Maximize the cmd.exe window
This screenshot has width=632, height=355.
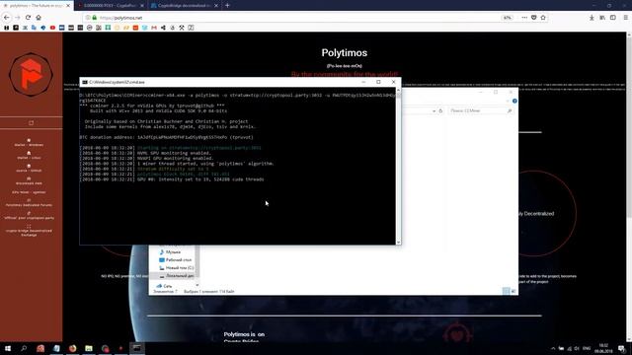coord(378,82)
